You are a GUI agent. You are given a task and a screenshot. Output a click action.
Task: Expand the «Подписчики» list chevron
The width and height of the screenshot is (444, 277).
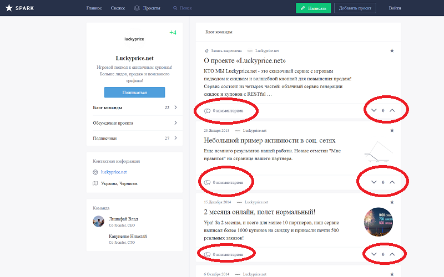[x=175, y=138]
